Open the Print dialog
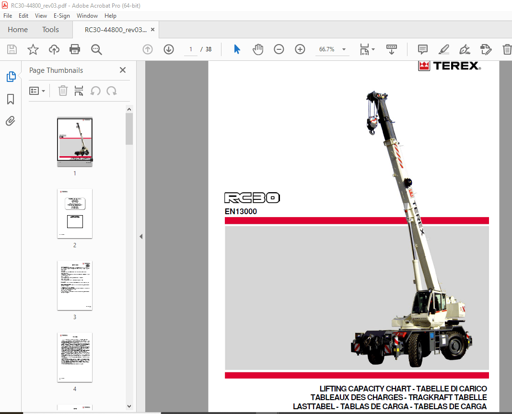This screenshot has width=512, height=414. pos(75,49)
